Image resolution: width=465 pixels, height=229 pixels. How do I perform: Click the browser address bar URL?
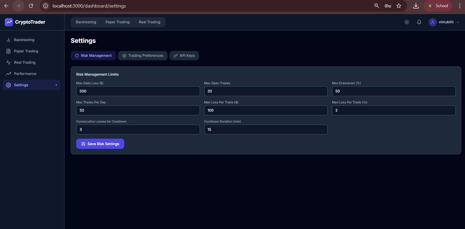click(89, 6)
